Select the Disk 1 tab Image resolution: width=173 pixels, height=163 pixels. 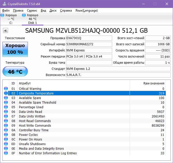click(33, 19)
